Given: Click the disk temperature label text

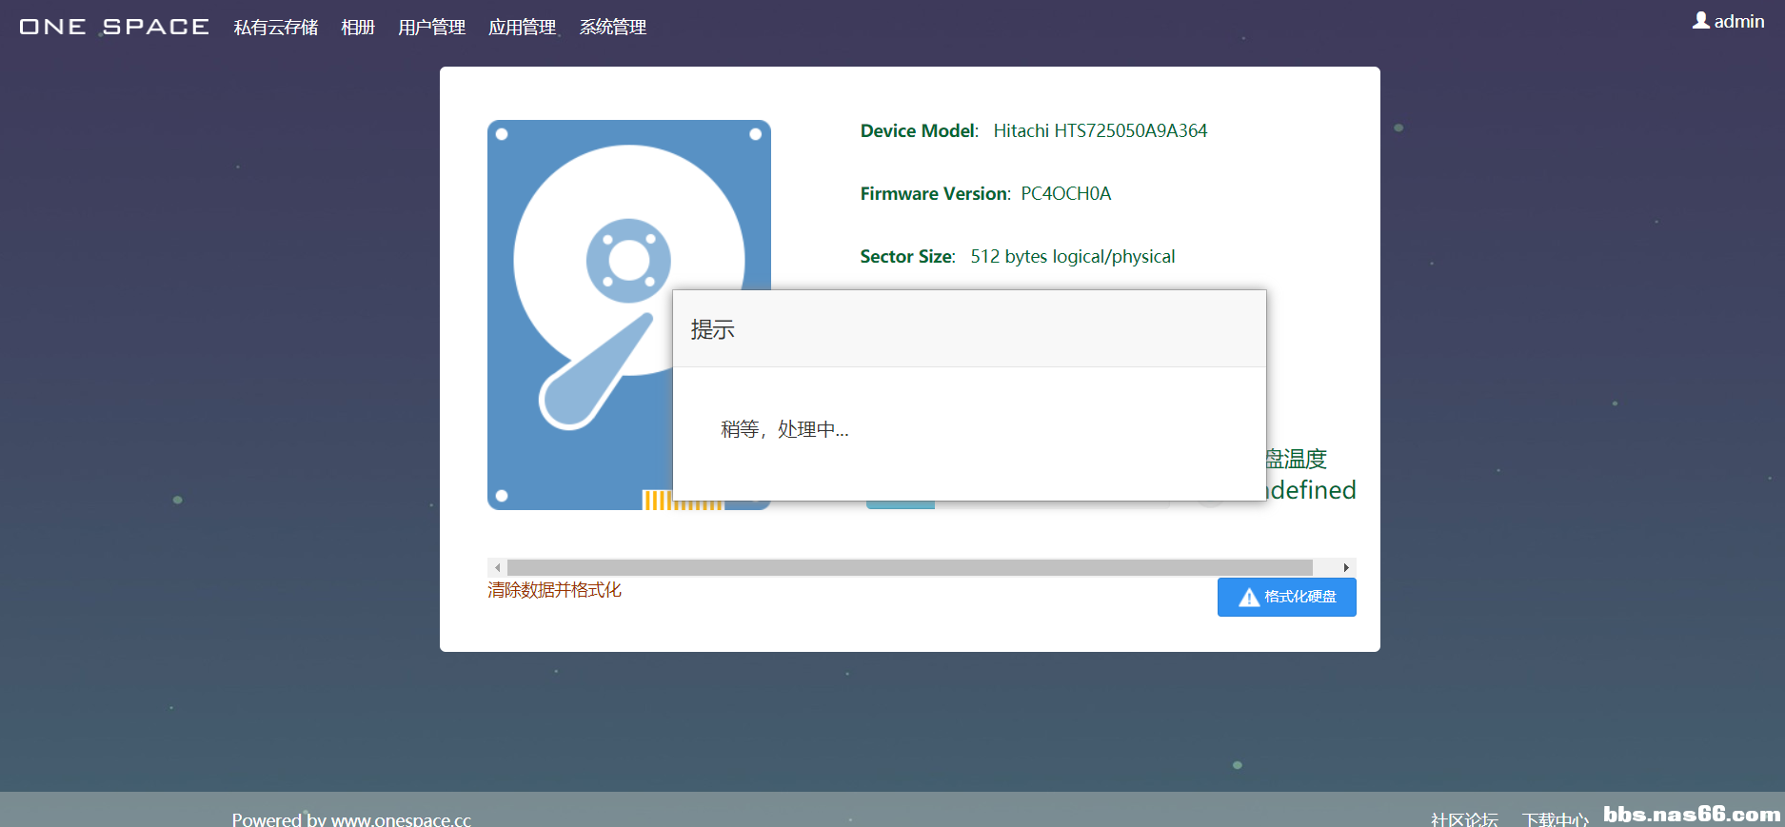Looking at the screenshot, I should tap(1297, 459).
